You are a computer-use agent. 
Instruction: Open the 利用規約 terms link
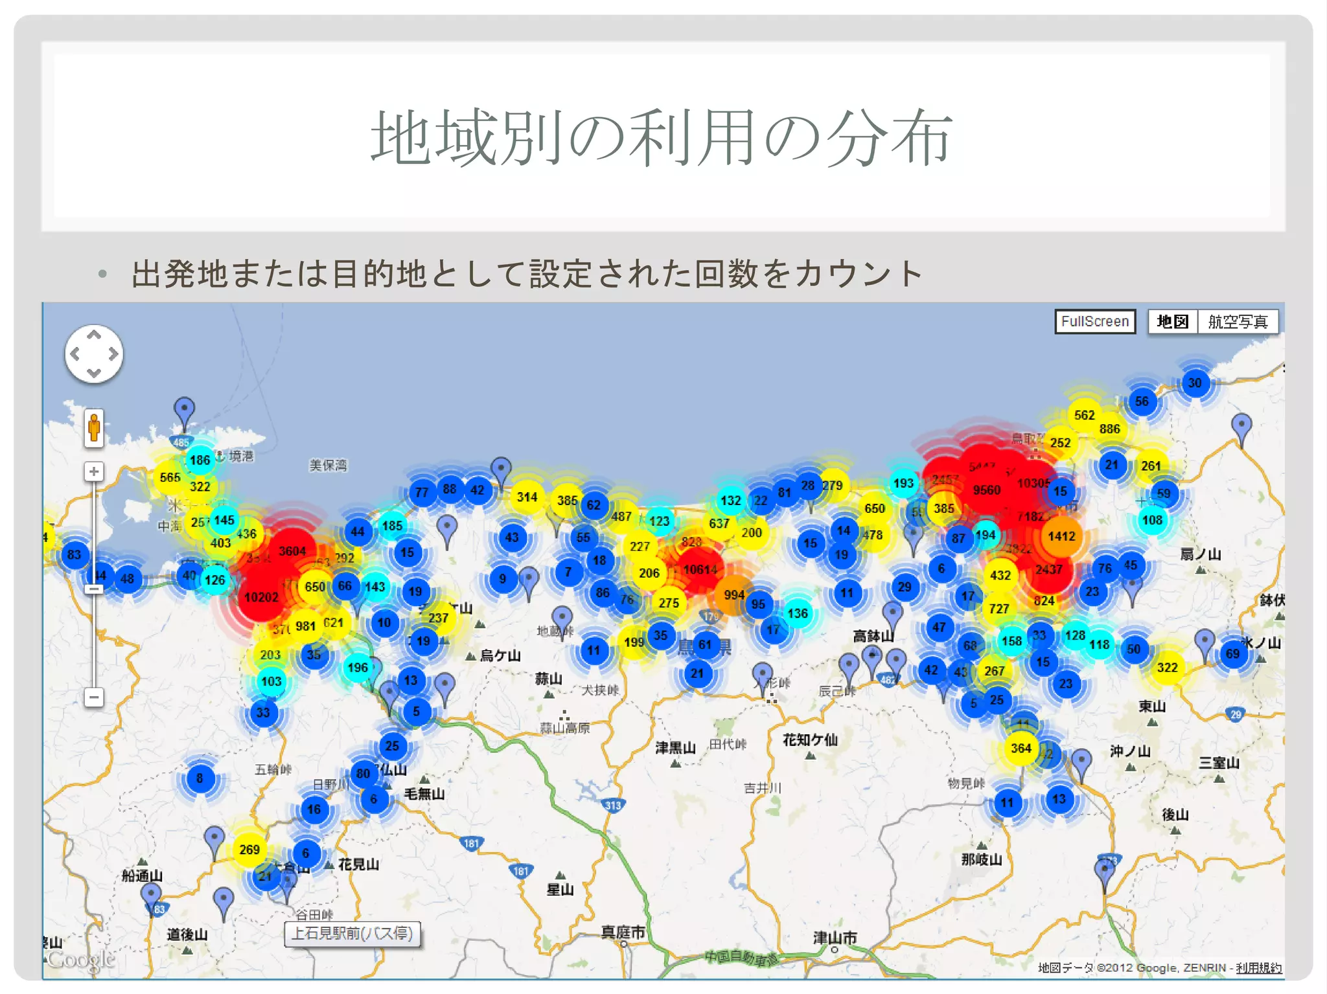pyautogui.click(x=1258, y=967)
